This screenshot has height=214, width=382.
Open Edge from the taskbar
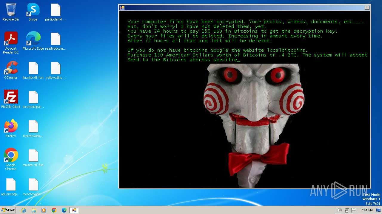pos(64,210)
